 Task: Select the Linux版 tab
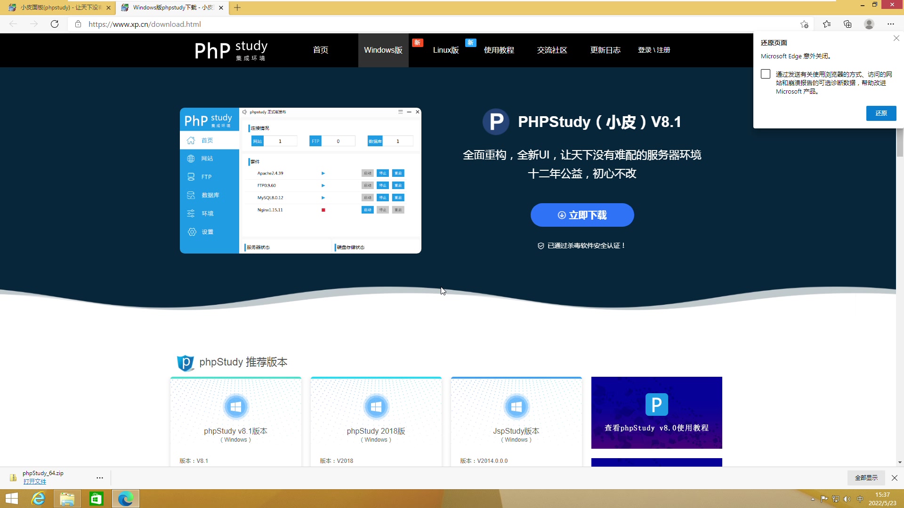(445, 49)
